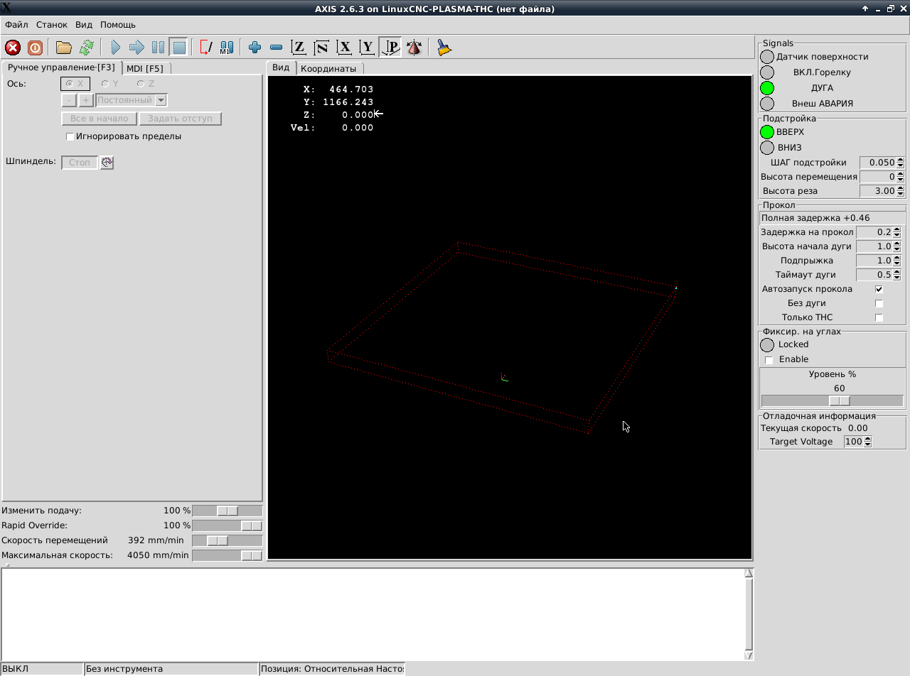The width and height of the screenshot is (910, 676).
Task: Expand the 'Постоянный' jog increment dropdown
Action: [x=161, y=100]
